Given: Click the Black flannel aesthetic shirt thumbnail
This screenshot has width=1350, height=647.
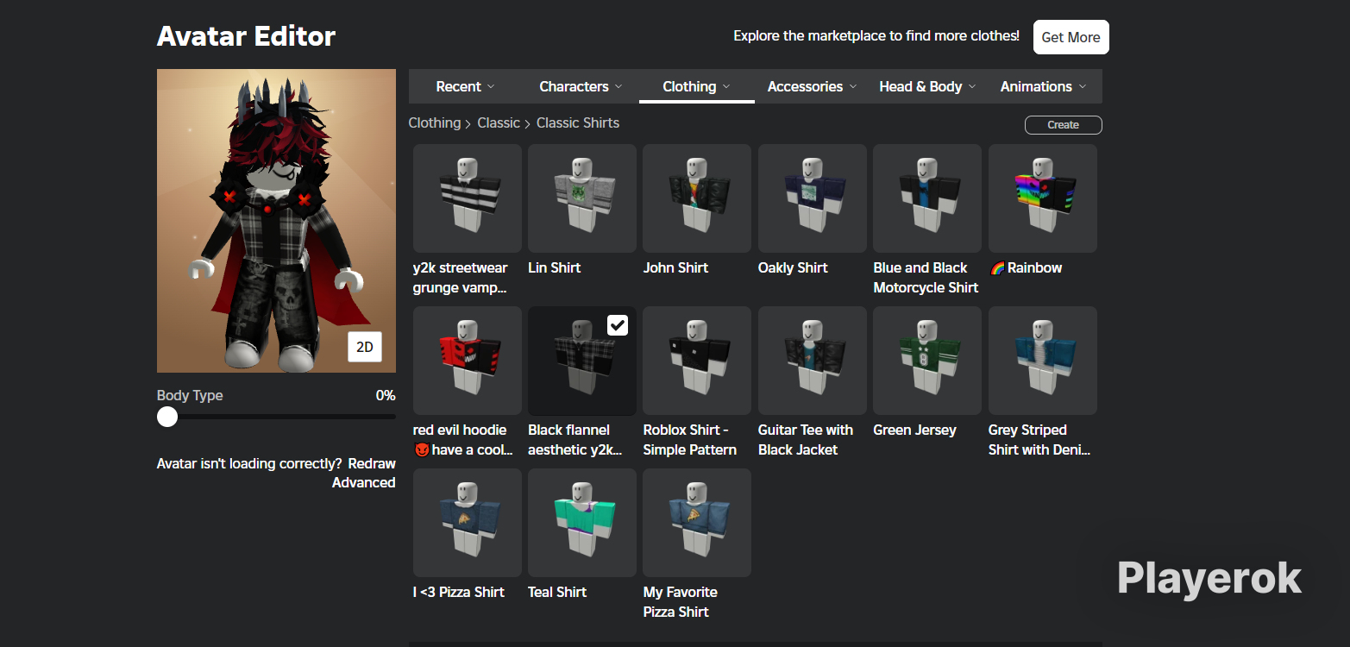Looking at the screenshot, I should [x=582, y=361].
